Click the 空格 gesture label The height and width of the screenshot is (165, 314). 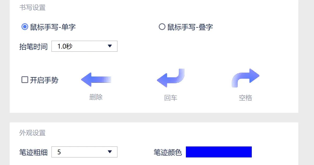pyautogui.click(x=244, y=97)
